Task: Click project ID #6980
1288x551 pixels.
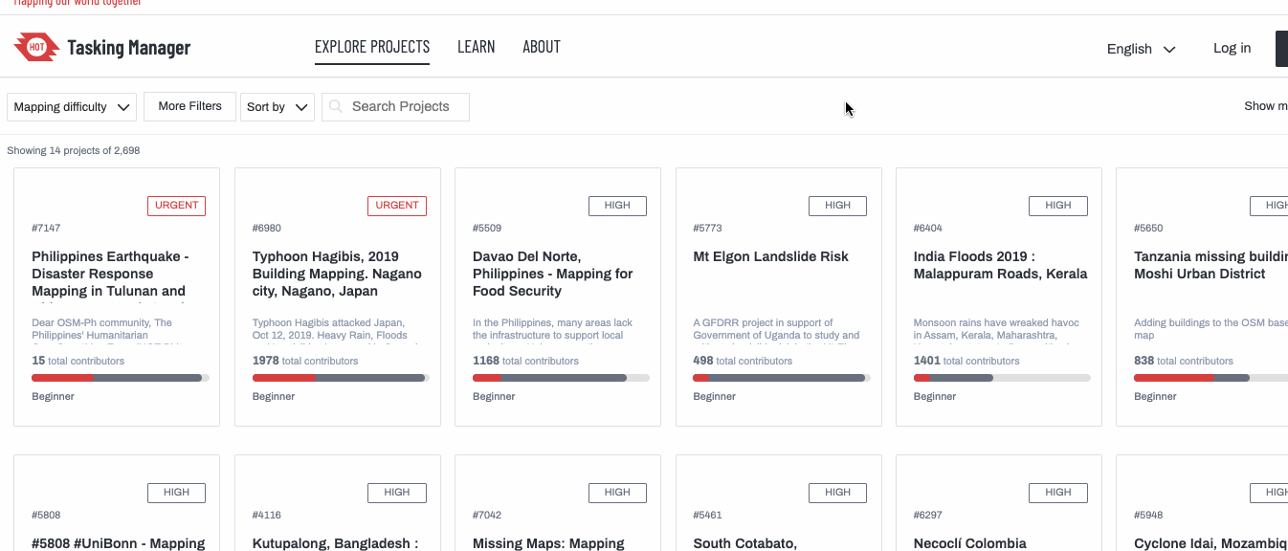Action: pos(267,229)
